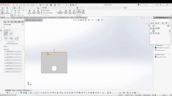This screenshot has width=172, height=96.
Task: Switch to the Motion Study 1 tab
Action: [x=27, y=90]
